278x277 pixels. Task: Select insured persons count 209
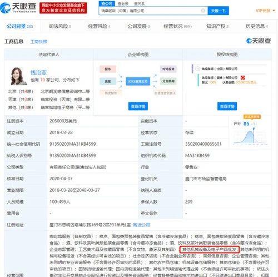[x=188, y=201]
